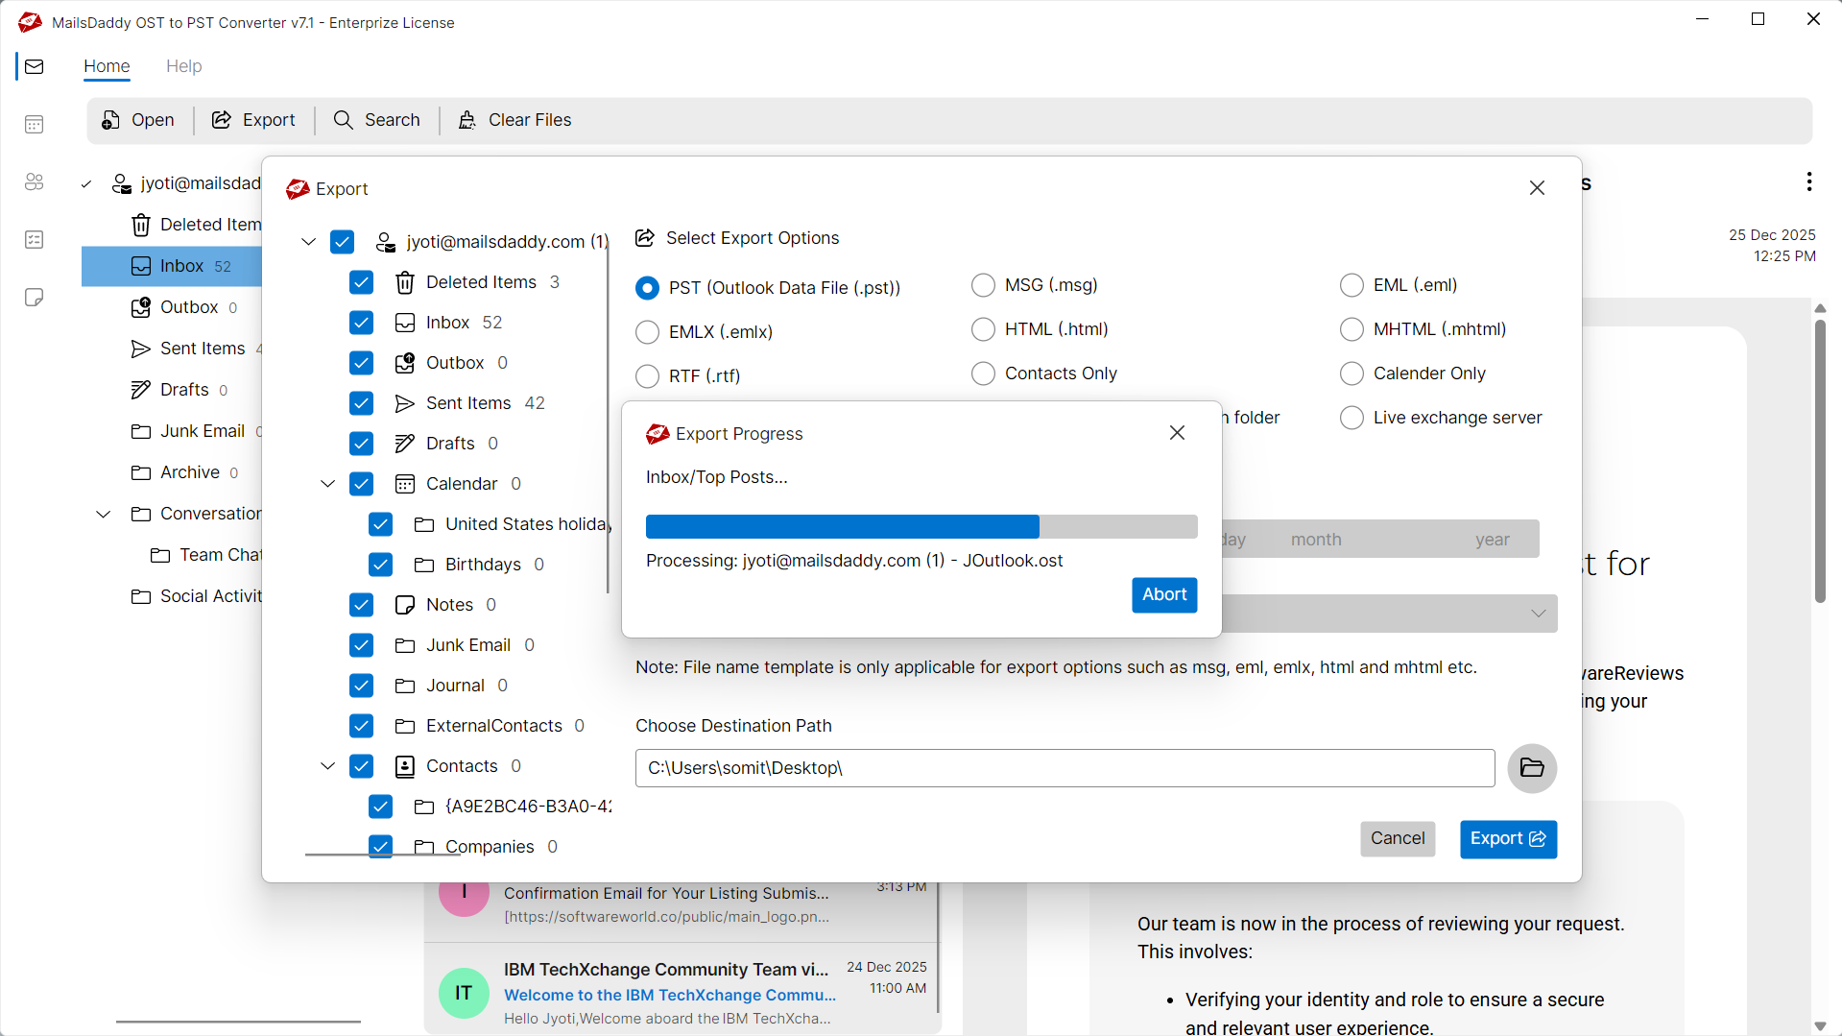Uncheck the jyoti@mailsdaddy.com account checkbox

click(x=343, y=242)
